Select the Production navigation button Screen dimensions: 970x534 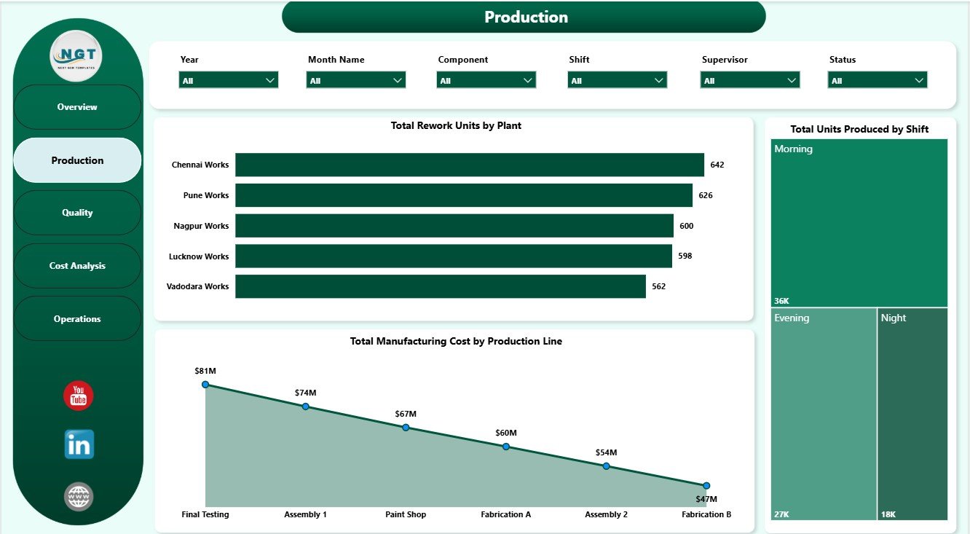77,160
